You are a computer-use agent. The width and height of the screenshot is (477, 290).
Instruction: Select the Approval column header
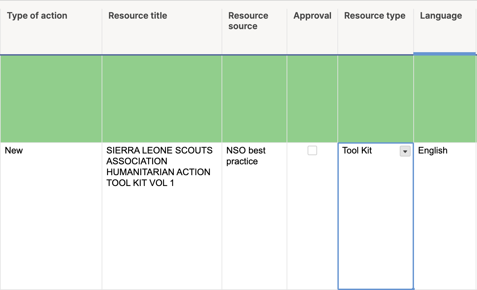(x=312, y=16)
